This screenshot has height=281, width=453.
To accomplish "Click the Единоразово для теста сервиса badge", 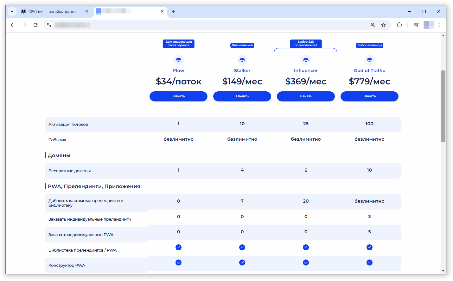I will 178,44.
